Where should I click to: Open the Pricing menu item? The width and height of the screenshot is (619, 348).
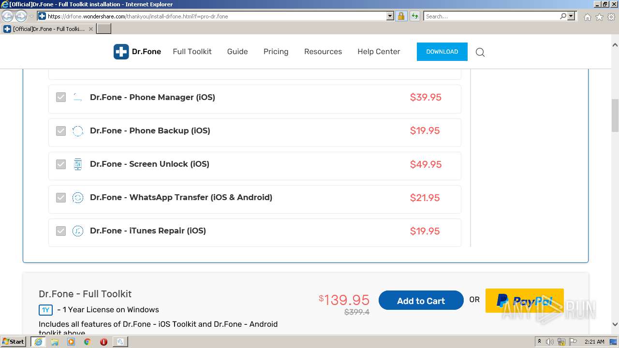pyautogui.click(x=276, y=52)
